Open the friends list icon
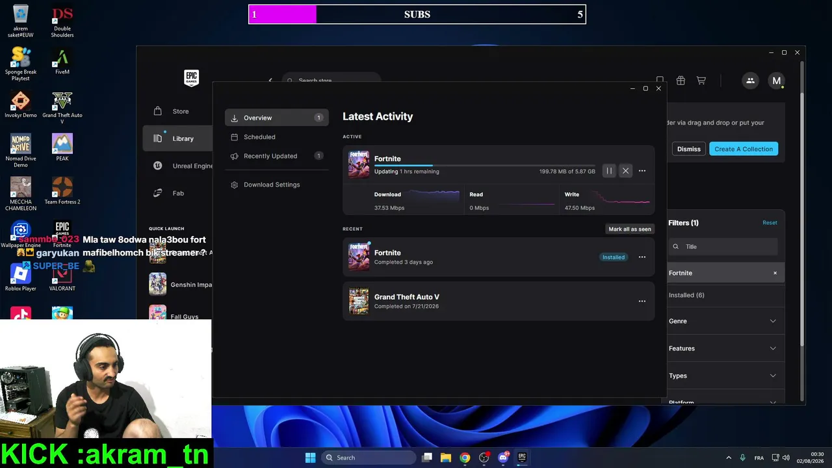 point(750,81)
